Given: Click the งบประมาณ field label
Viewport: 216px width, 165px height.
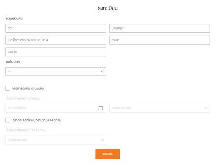Looking at the screenshot, I should (13, 62).
